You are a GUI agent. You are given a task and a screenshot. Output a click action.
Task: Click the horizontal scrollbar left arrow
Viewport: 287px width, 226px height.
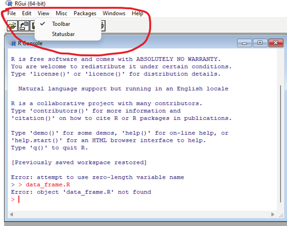pyautogui.click(x=12, y=214)
